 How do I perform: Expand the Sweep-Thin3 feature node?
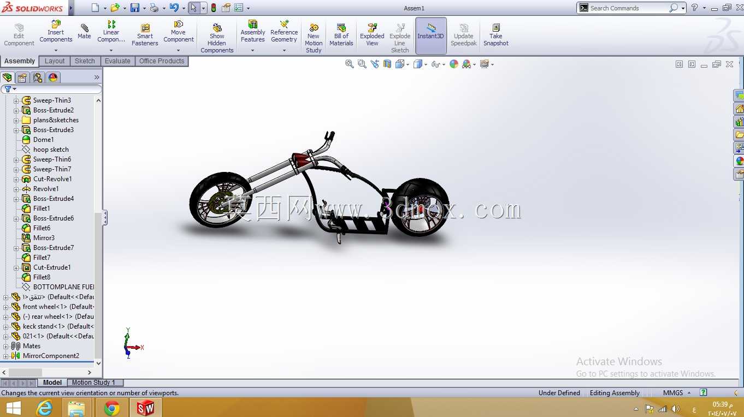click(x=16, y=100)
